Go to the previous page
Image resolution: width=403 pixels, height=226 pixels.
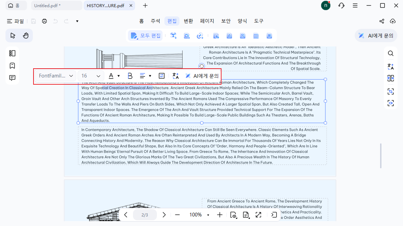(126, 215)
